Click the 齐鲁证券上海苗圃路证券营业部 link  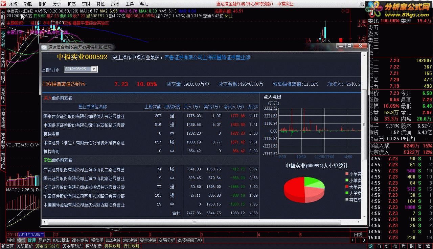(x=207, y=58)
